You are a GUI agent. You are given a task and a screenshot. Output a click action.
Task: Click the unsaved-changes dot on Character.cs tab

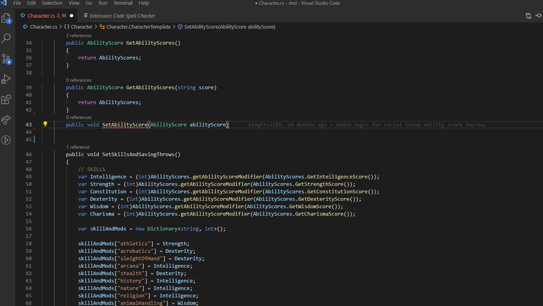(x=71, y=16)
